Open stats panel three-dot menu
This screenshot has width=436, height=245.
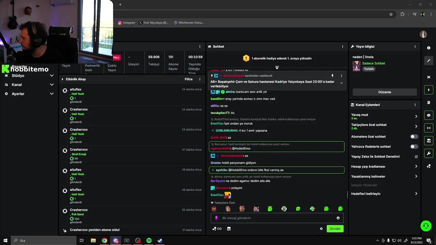[x=200, y=47]
